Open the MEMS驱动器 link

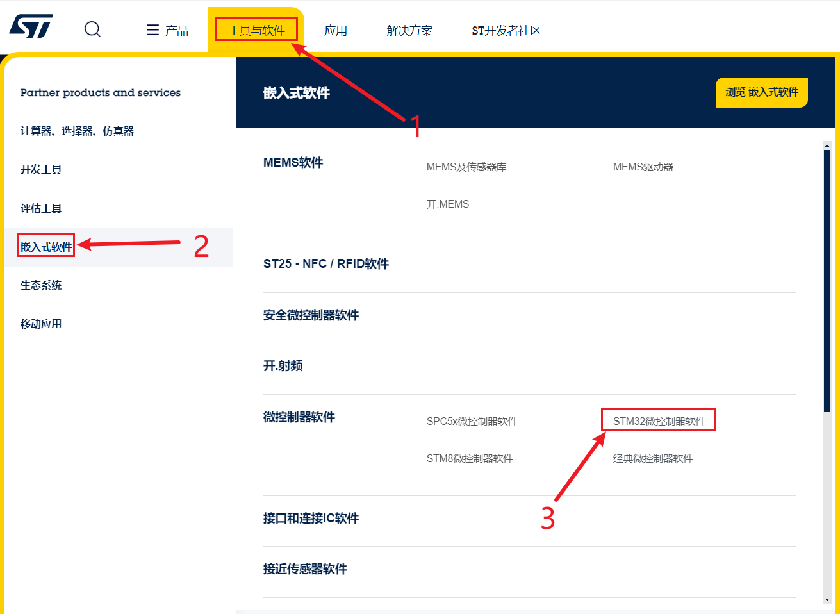(x=643, y=167)
